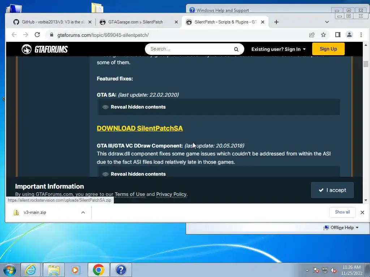Viewport: 370px width, 277px height.
Task: Click the yellow Sign Up button
Action: click(x=328, y=49)
